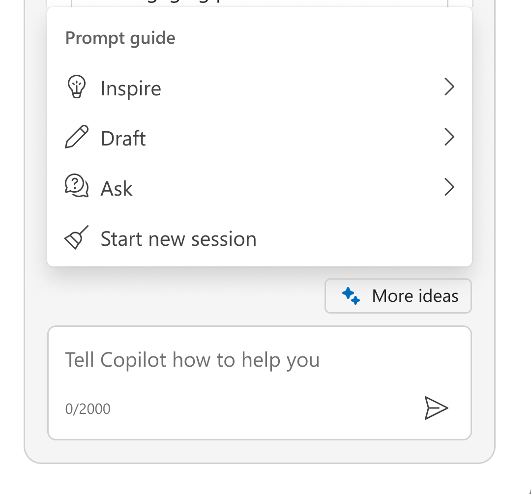The height and width of the screenshot is (494, 531).
Task: Click the Inspire lightbulb icon
Action: click(x=77, y=87)
